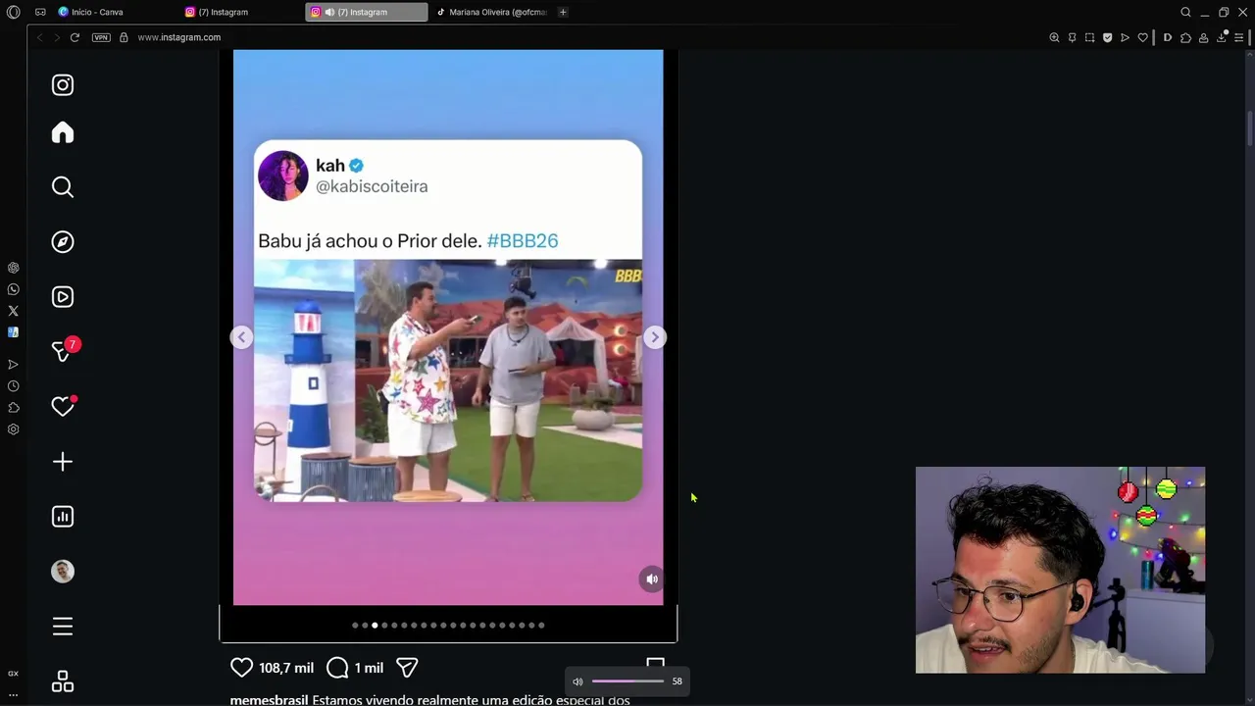Open the Meta apps grid icon
1255x706 pixels.
pyautogui.click(x=63, y=681)
